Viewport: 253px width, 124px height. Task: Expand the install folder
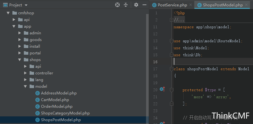(20, 46)
